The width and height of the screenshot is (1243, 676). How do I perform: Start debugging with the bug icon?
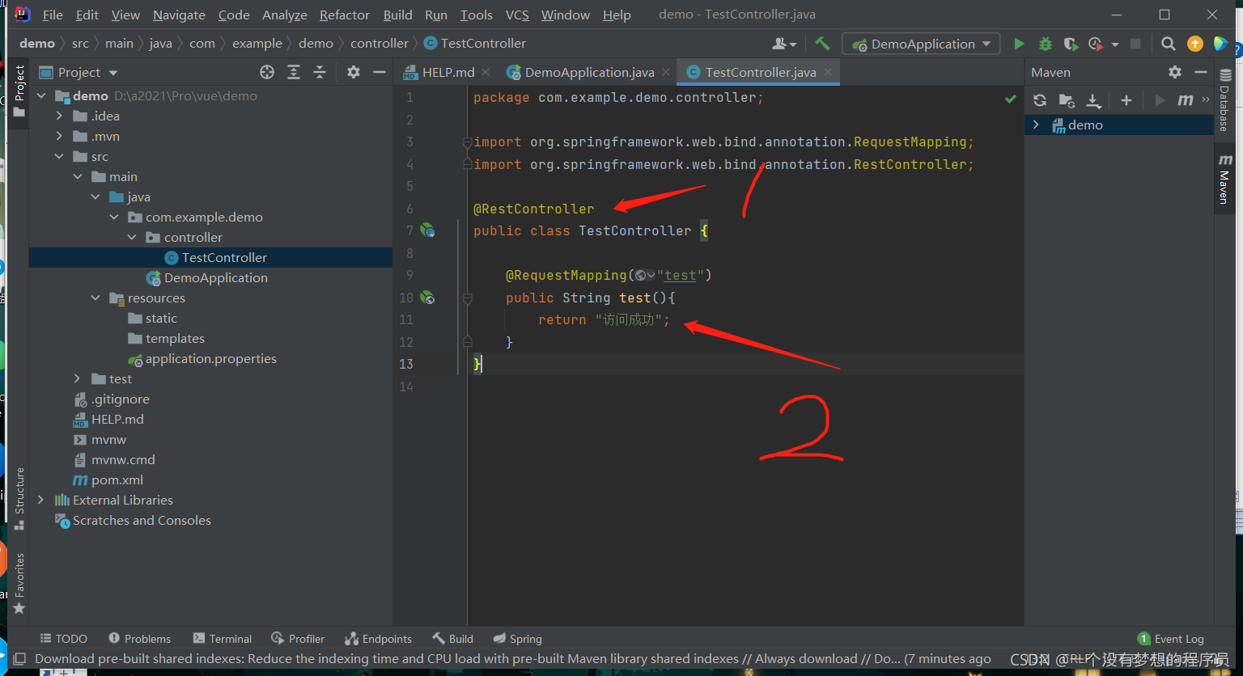pyautogui.click(x=1046, y=44)
